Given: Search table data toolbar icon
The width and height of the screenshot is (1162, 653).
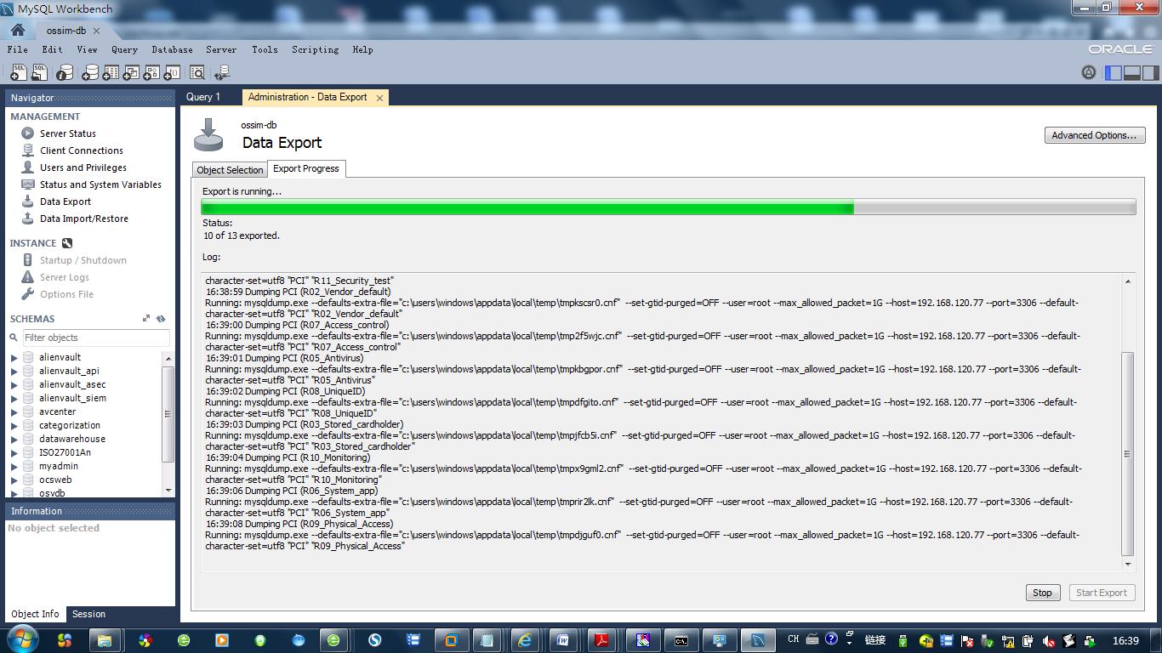Looking at the screenshot, I should coord(197,73).
